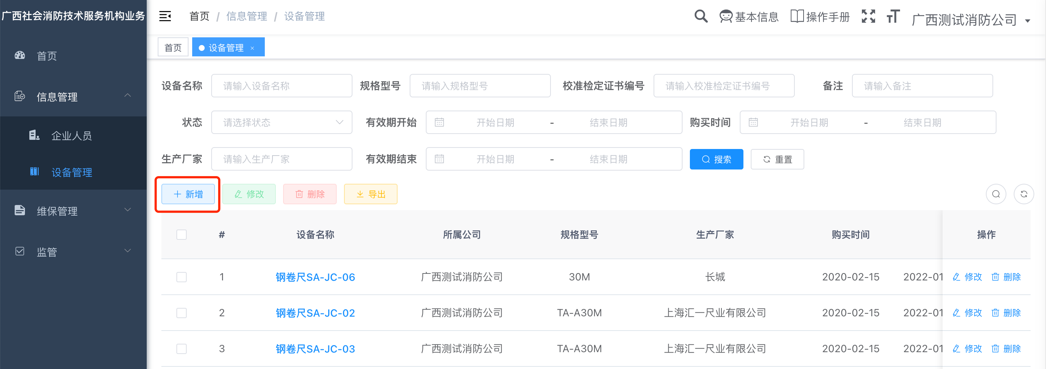Open 操作手册 book icon in header

point(797,16)
